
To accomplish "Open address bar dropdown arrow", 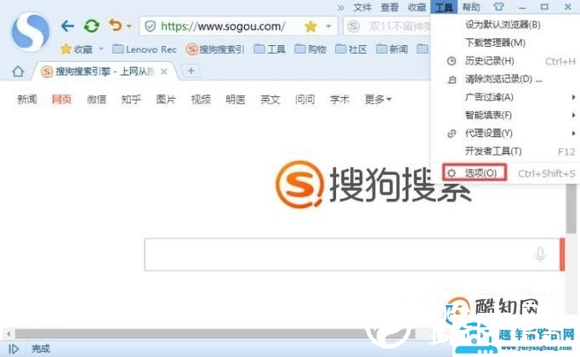I will pyautogui.click(x=328, y=26).
